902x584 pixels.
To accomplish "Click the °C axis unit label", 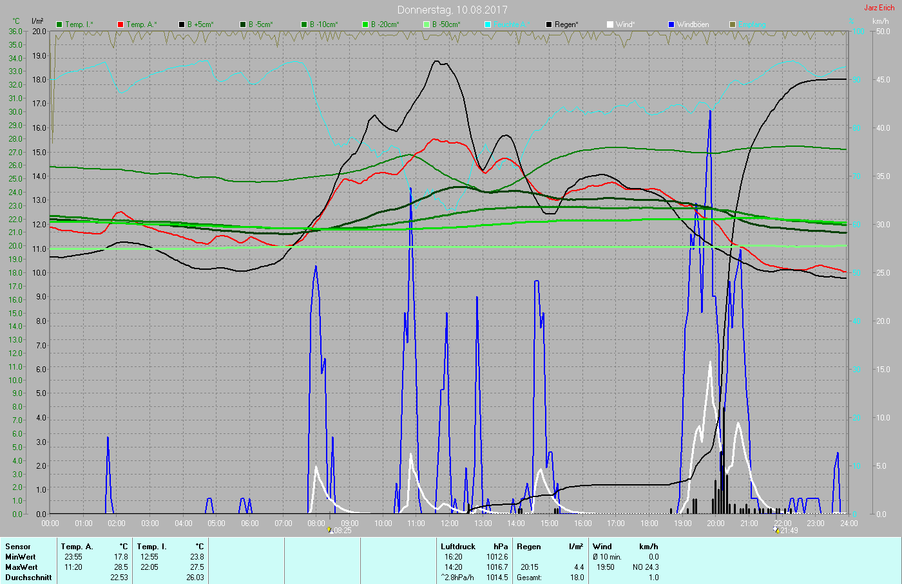I will tap(16, 21).
